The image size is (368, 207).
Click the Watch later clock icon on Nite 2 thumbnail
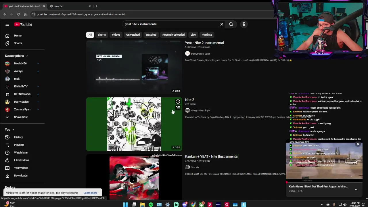[x=178, y=101]
